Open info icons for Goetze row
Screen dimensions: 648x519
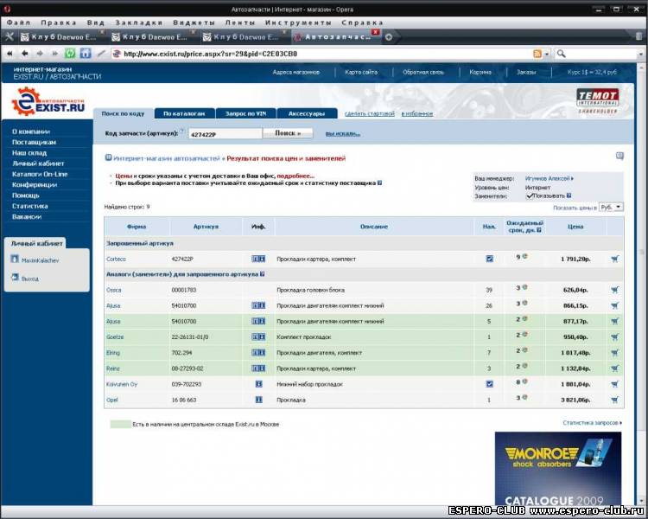click(258, 336)
